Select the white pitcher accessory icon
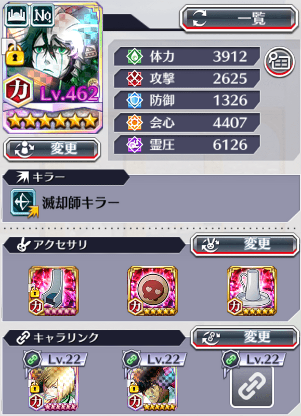Image resolution: width=301 pixels, height=416 pixels. coord(252,291)
